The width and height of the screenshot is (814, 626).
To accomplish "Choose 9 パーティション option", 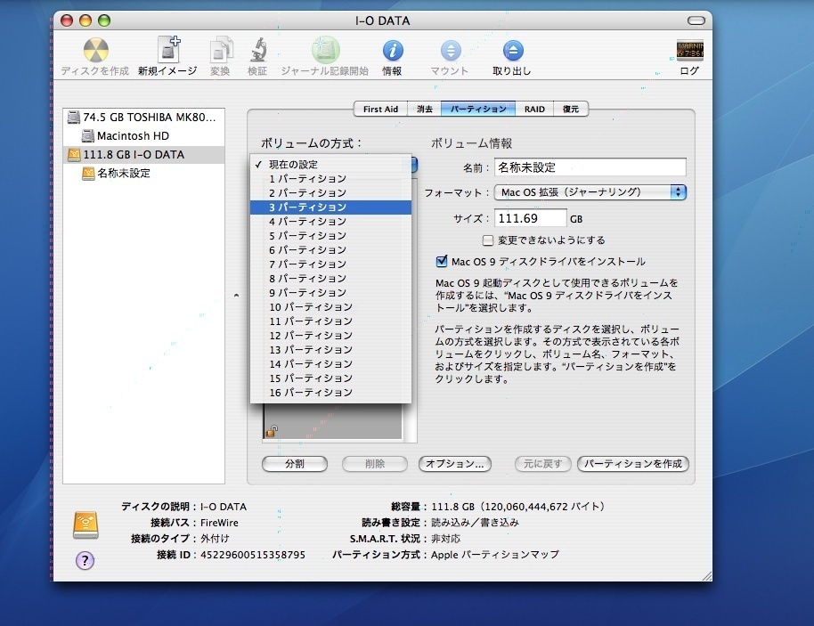I will [x=330, y=293].
